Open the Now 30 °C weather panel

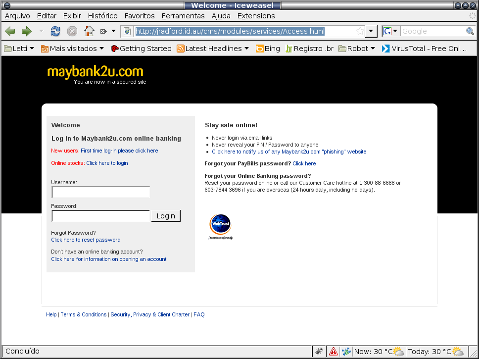(379, 352)
